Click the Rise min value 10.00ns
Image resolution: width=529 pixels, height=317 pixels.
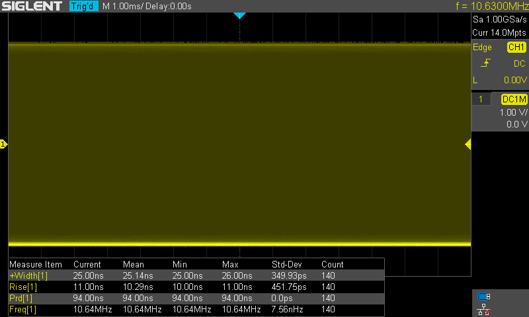pos(187,287)
